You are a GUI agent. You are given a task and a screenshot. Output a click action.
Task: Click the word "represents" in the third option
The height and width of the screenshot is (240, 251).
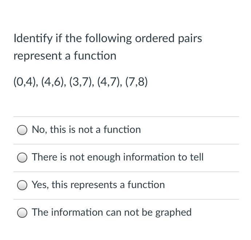[x=93, y=185]
